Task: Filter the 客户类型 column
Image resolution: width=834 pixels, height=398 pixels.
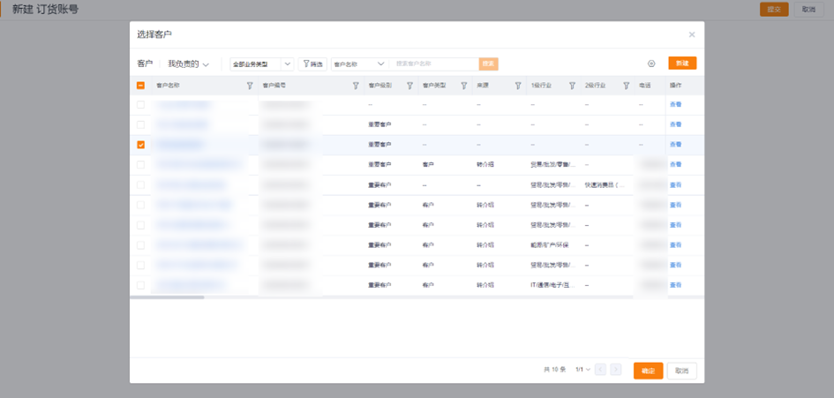Action: 464,85
